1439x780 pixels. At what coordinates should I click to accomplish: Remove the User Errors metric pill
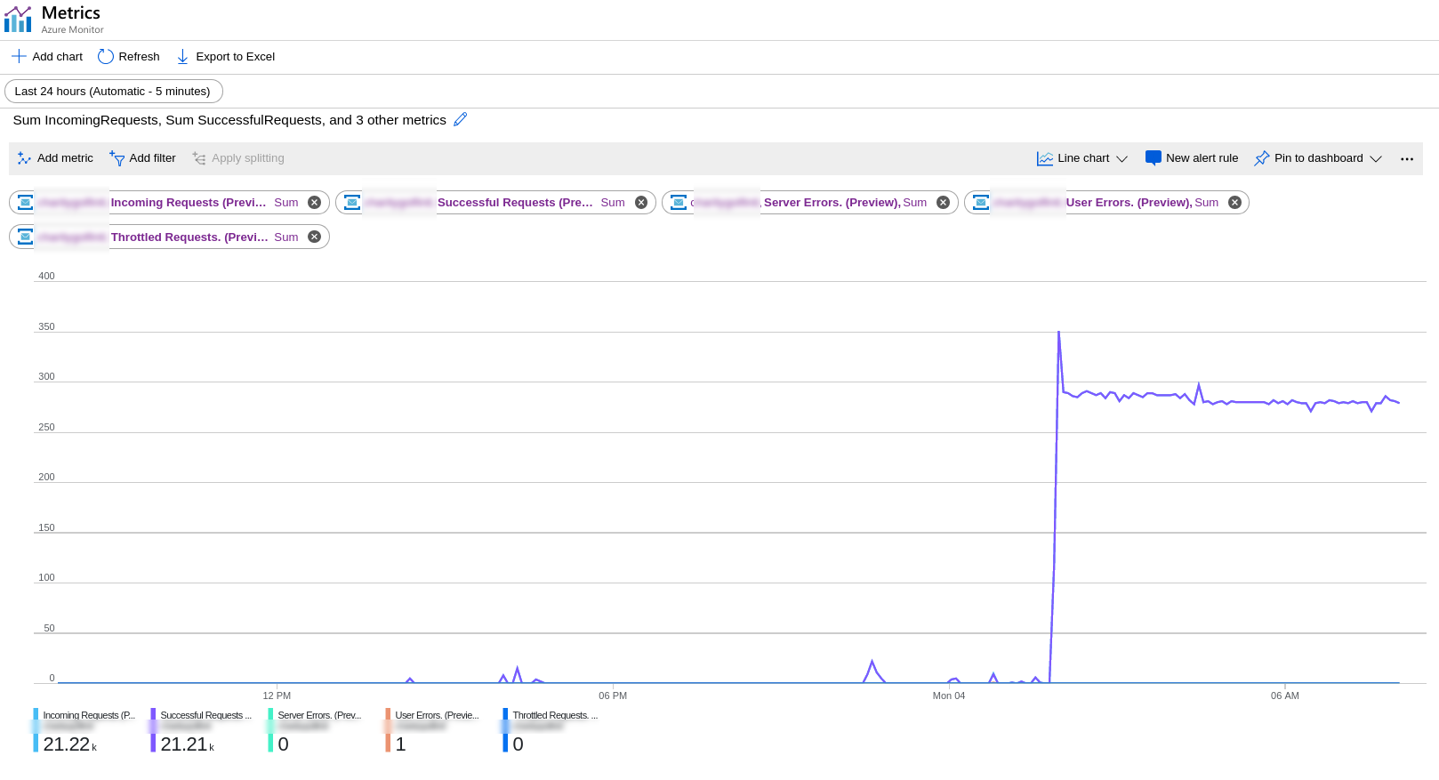coord(1234,202)
